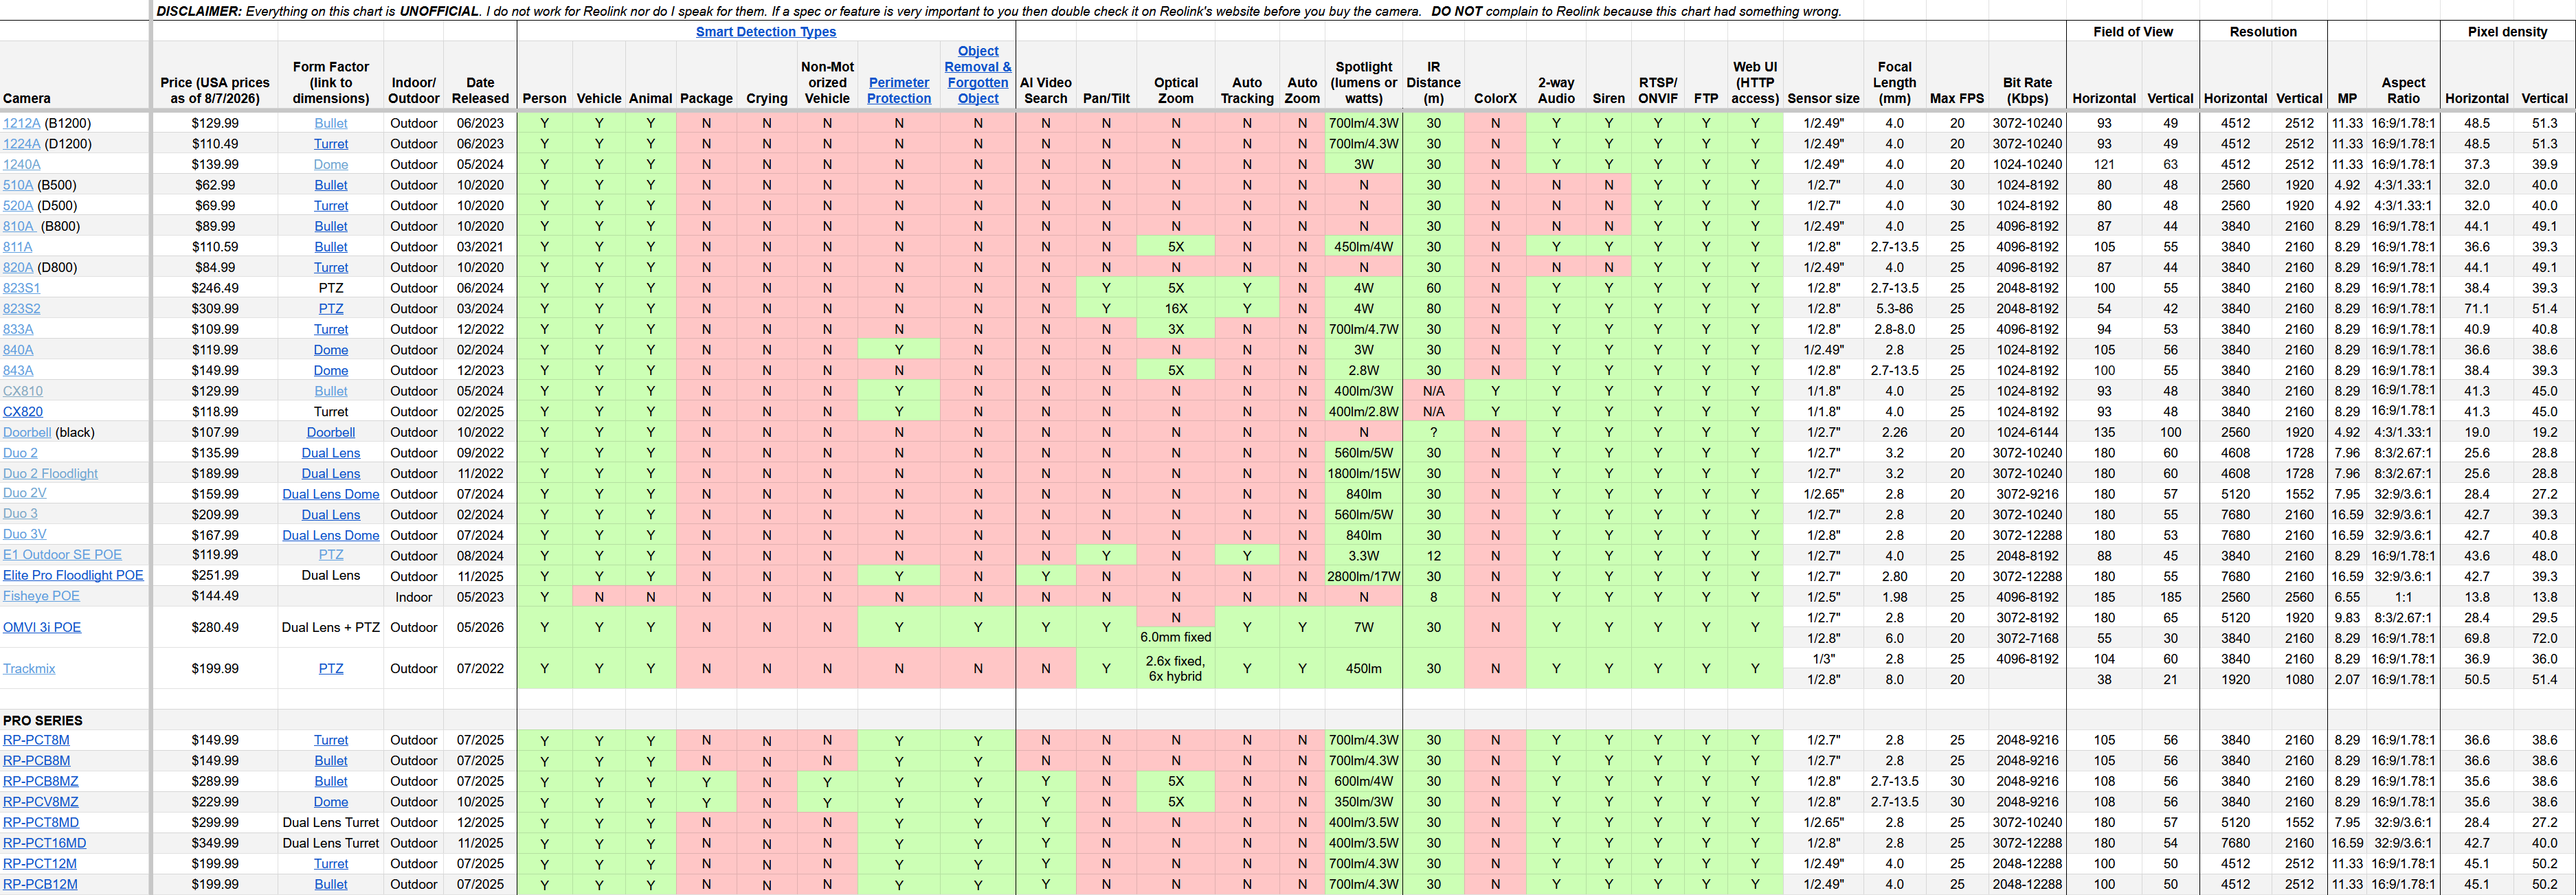The image size is (2576, 895).
Task: Open the Turret link in the 833A row
Action: pyautogui.click(x=331, y=330)
